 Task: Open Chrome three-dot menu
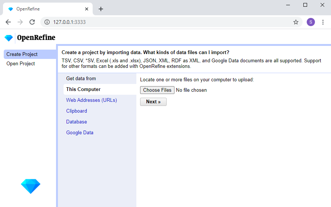pyautogui.click(x=323, y=22)
